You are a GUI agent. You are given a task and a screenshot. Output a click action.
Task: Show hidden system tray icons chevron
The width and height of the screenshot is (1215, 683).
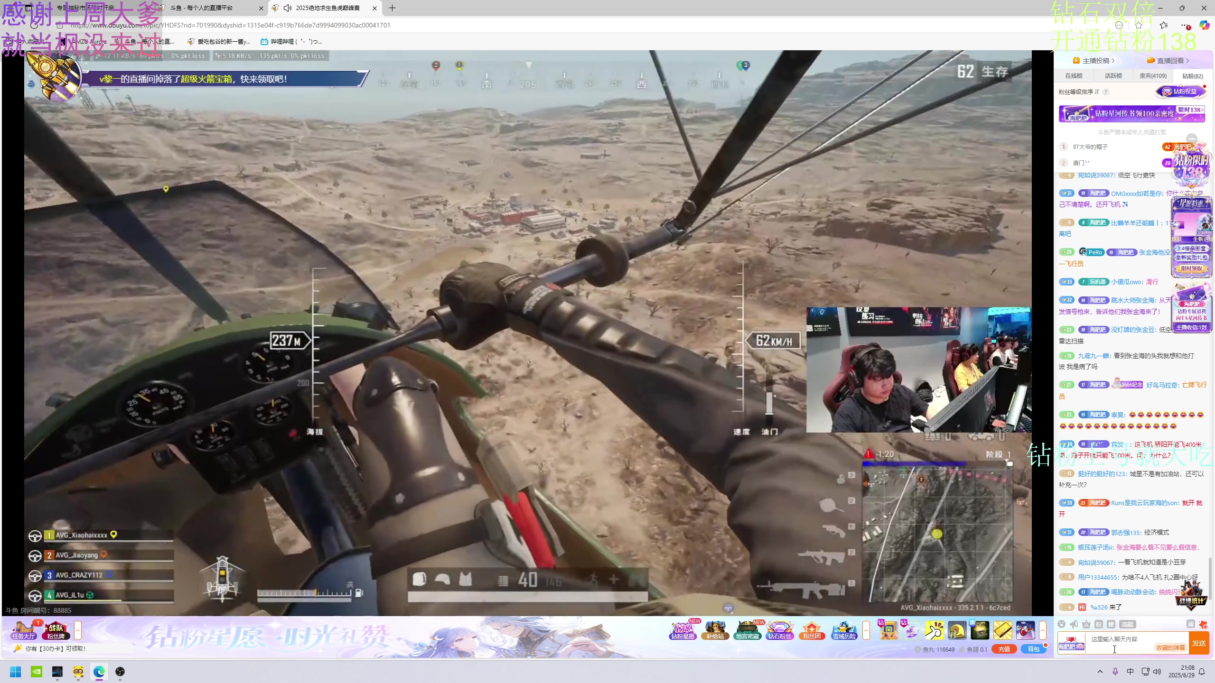(1100, 672)
